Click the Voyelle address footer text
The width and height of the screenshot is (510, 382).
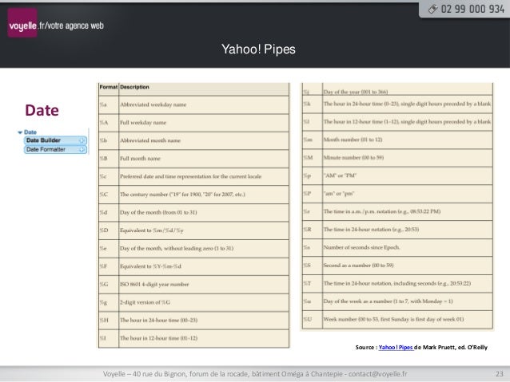(x=255, y=374)
